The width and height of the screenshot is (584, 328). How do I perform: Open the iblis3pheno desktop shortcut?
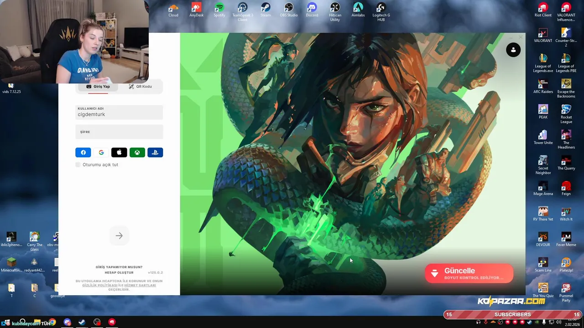tap(11, 240)
